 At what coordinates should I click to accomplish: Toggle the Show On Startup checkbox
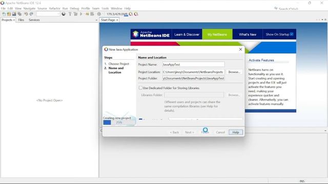click(292, 34)
